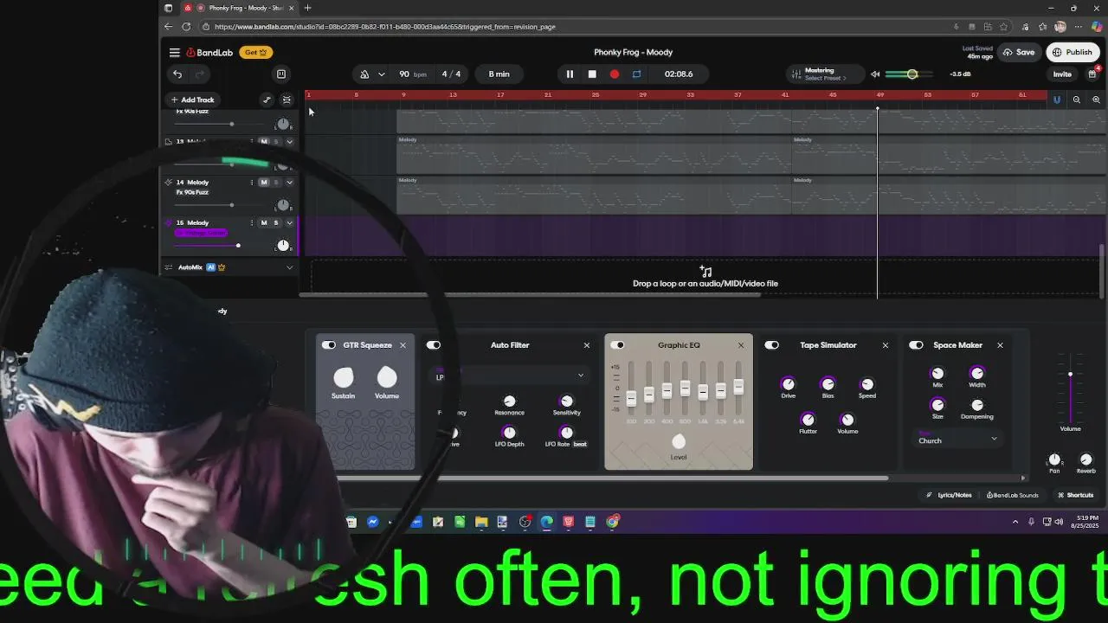Open the BandLab Sounds tab
1108x623 pixels.
1013,496
